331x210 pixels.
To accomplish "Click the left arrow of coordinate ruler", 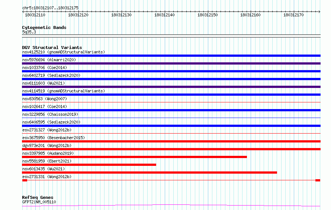I will [x=23, y=12].
